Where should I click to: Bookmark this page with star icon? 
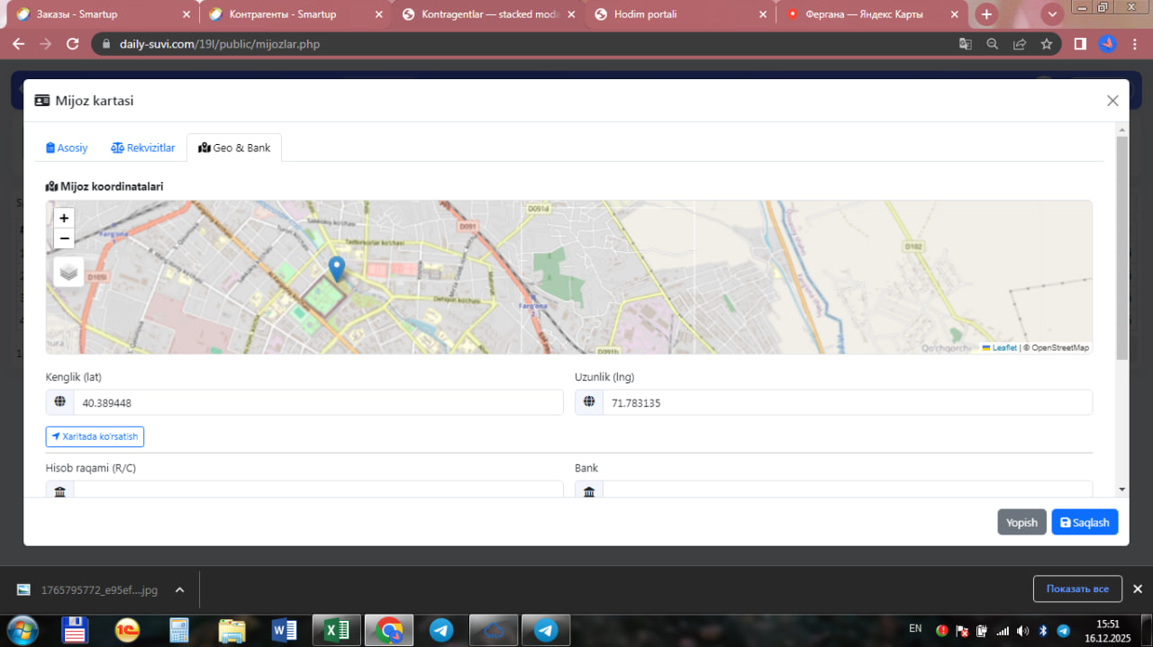1047,44
